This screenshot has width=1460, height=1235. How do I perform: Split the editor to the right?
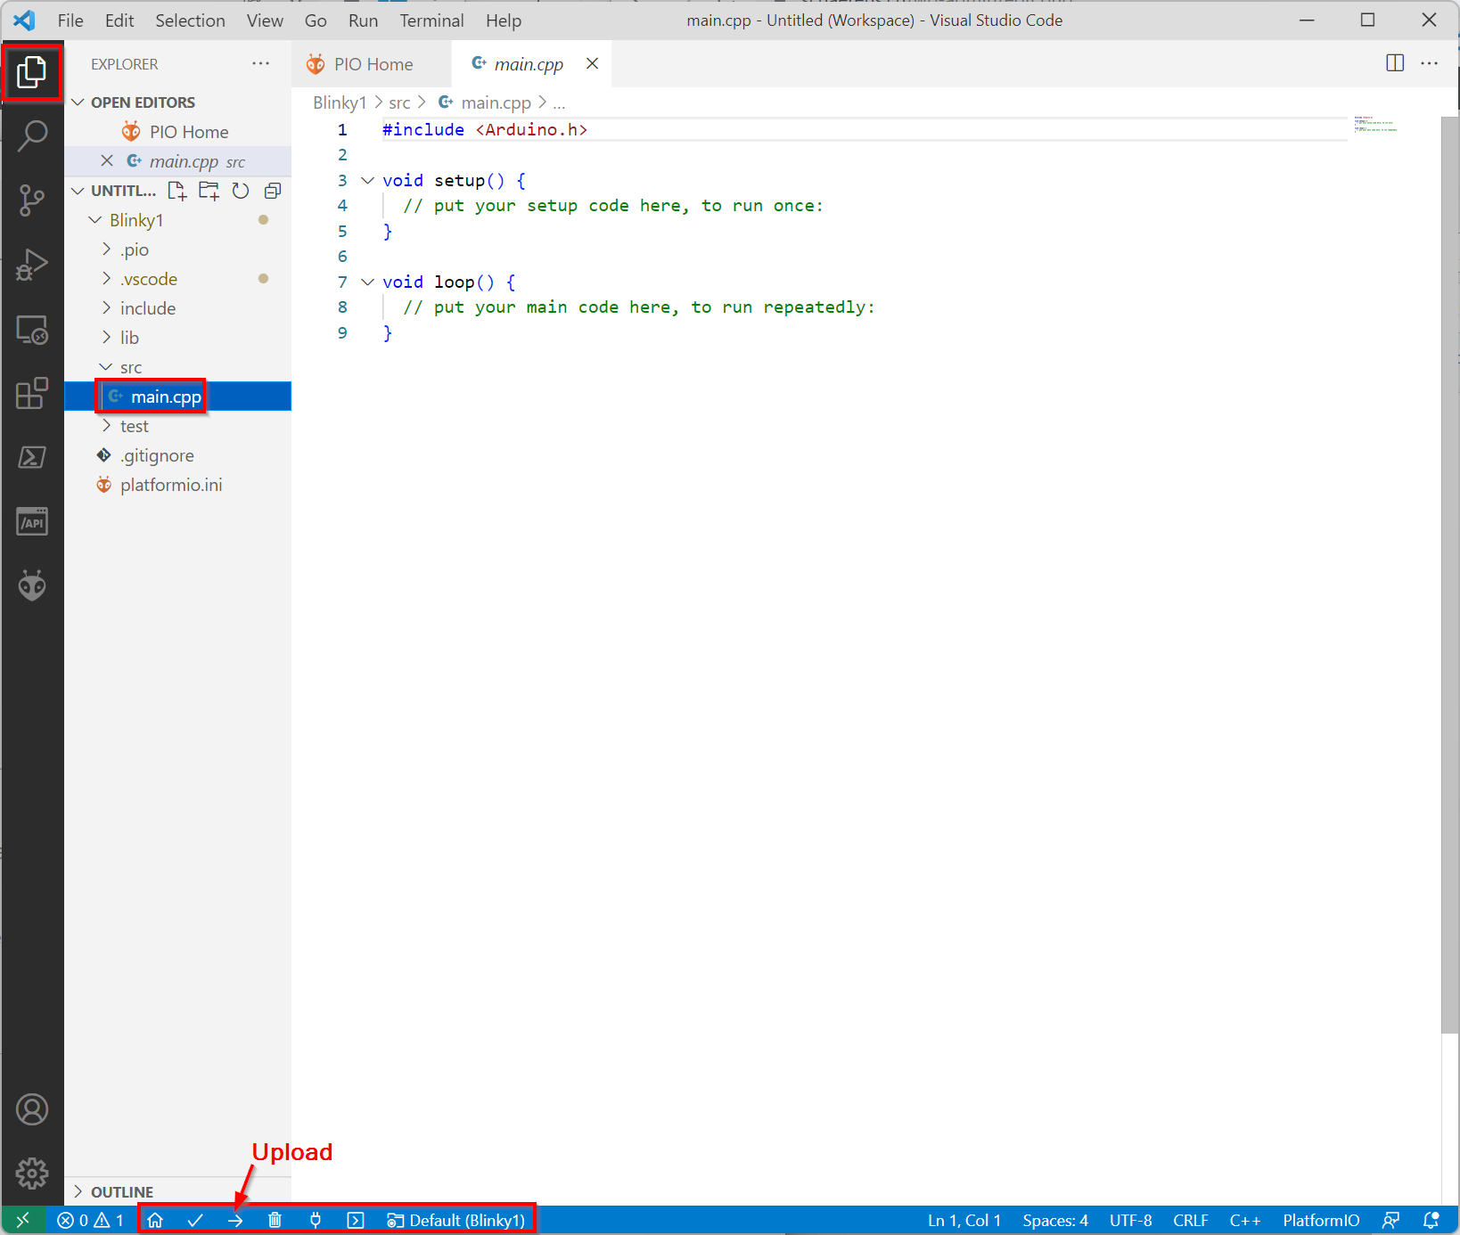(1395, 62)
